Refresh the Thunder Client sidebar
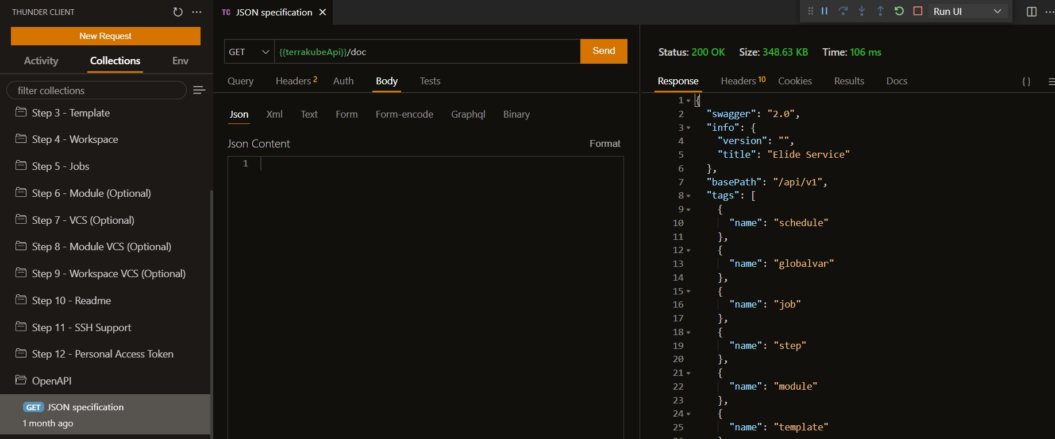The width and height of the screenshot is (1055, 439). pyautogui.click(x=178, y=12)
